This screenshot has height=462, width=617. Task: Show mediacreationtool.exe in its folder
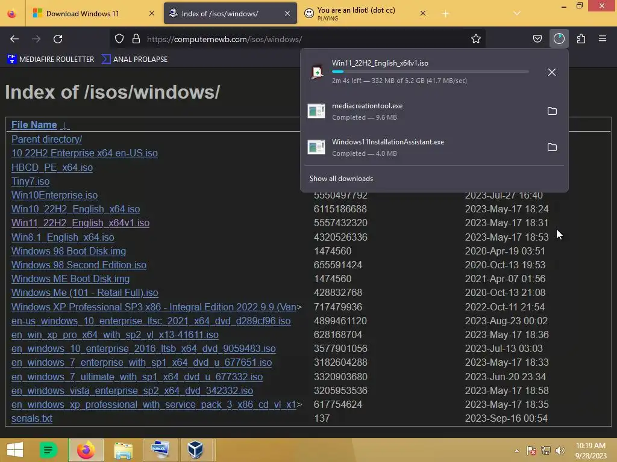pos(552,111)
